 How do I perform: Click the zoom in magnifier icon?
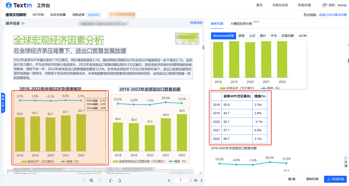click(92, 180)
